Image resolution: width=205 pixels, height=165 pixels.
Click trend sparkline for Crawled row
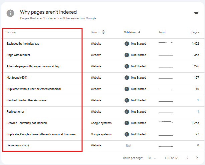point(166,123)
